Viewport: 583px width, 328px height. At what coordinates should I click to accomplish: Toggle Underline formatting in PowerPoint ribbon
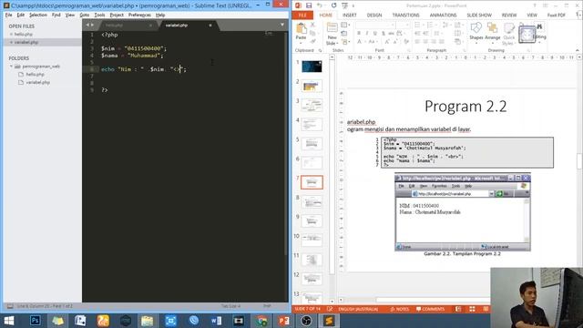coord(375,34)
